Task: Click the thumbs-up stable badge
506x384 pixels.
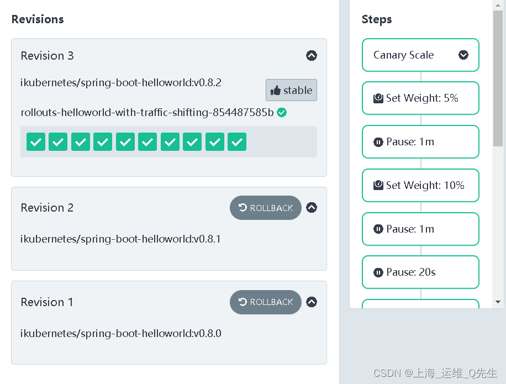Action: (x=292, y=90)
